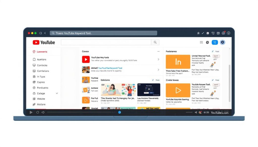Click the checkmark icon in browser toolbar

203,33
